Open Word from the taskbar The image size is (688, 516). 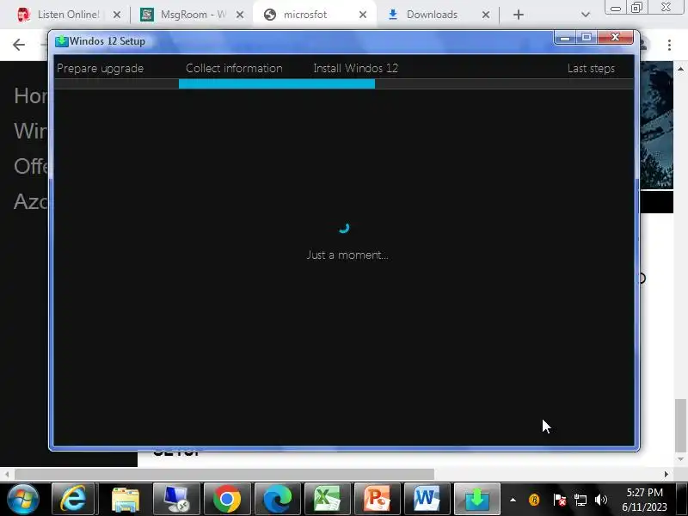(x=427, y=499)
